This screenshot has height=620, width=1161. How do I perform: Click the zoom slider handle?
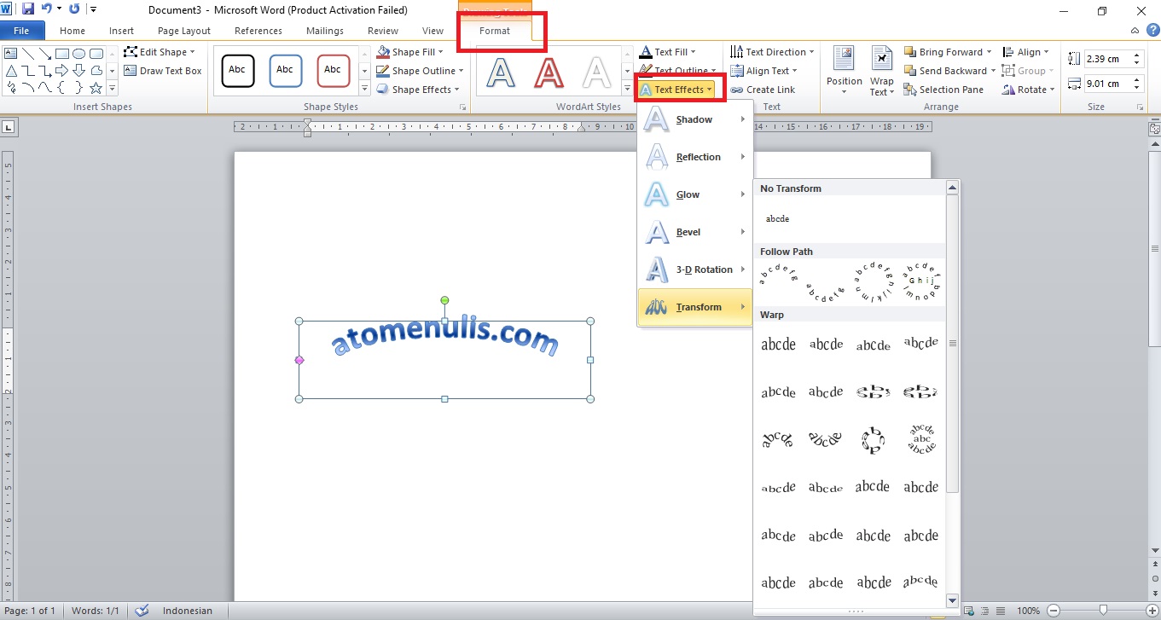tap(1104, 610)
